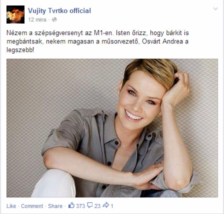Click the thumbs-up likes icon
The height and width of the screenshot is (214, 224).
click(71, 205)
